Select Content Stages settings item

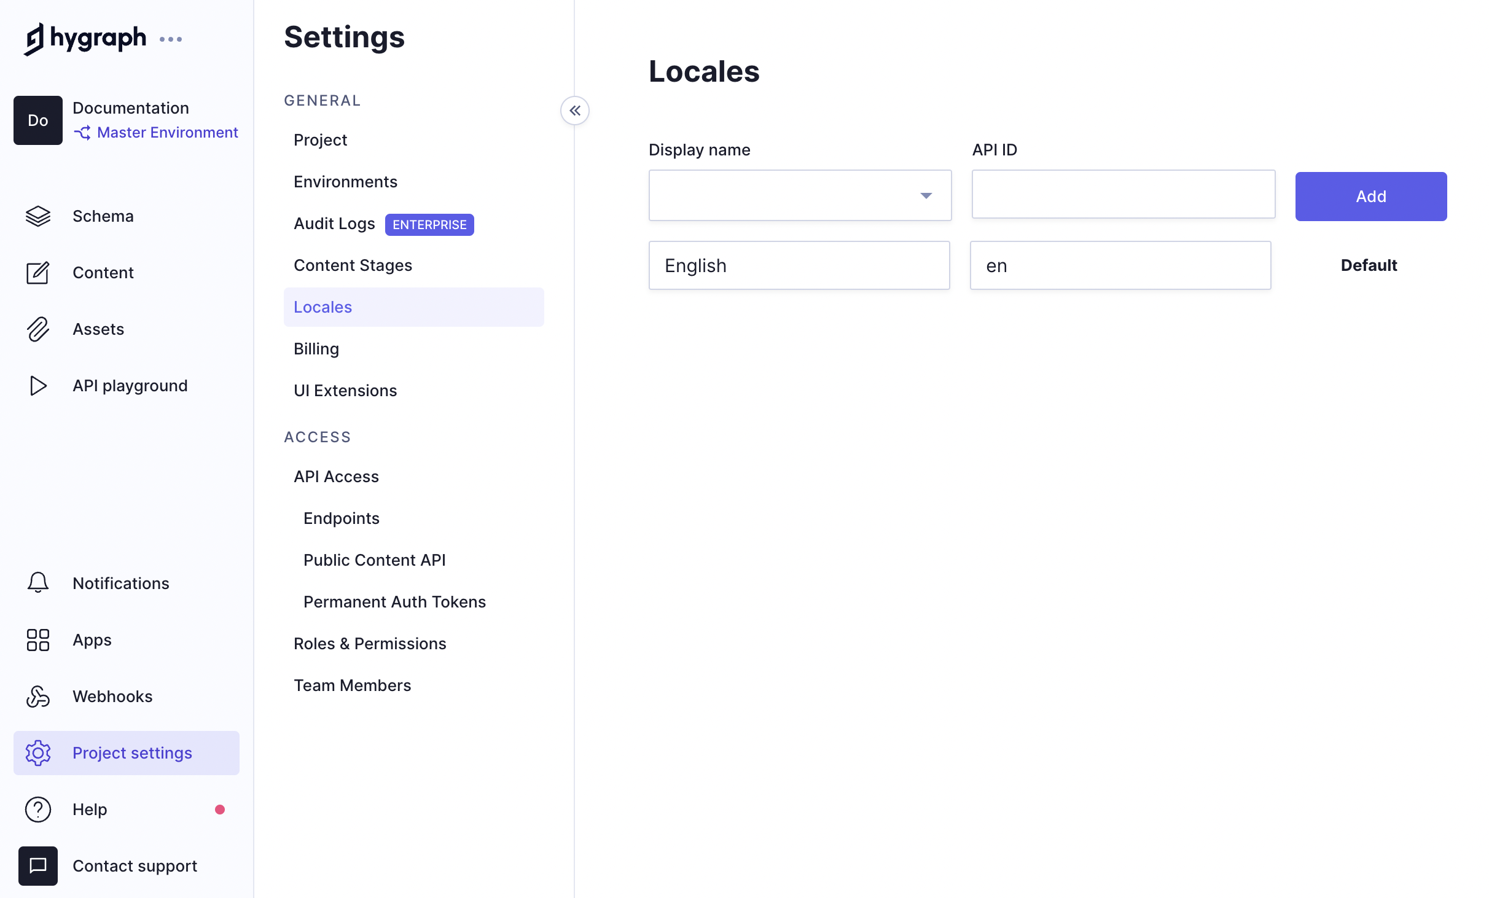coord(353,265)
